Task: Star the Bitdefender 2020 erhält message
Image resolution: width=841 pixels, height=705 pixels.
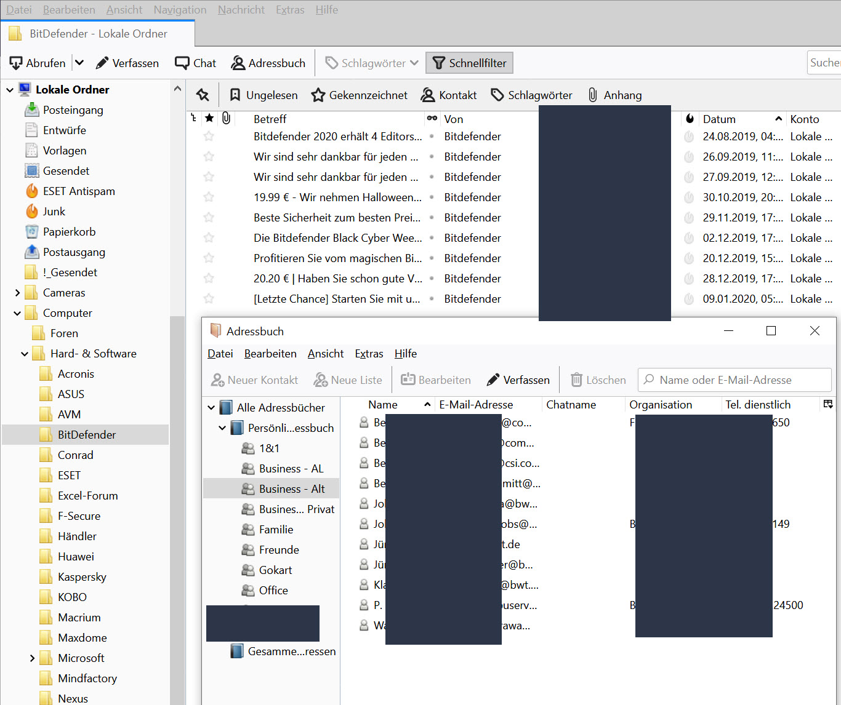Action: (x=209, y=136)
